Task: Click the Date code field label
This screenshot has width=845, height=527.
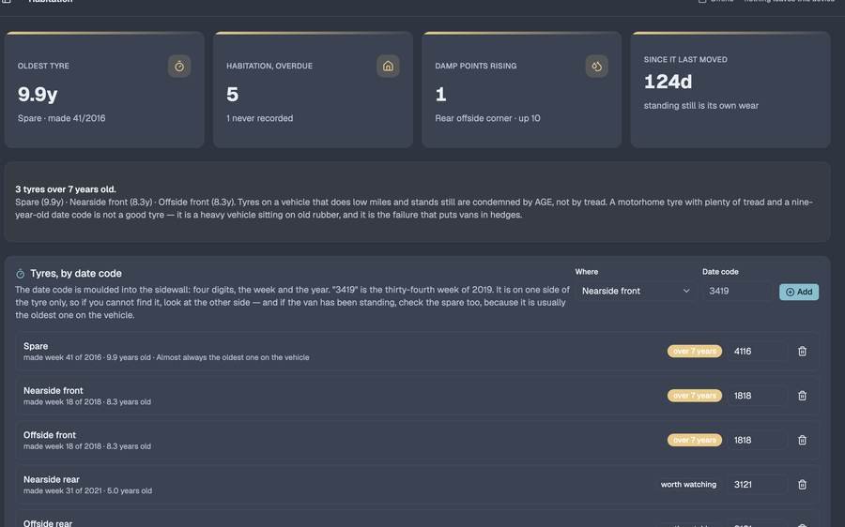Action: click(720, 272)
